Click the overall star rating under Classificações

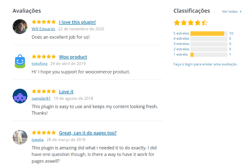(191, 23)
